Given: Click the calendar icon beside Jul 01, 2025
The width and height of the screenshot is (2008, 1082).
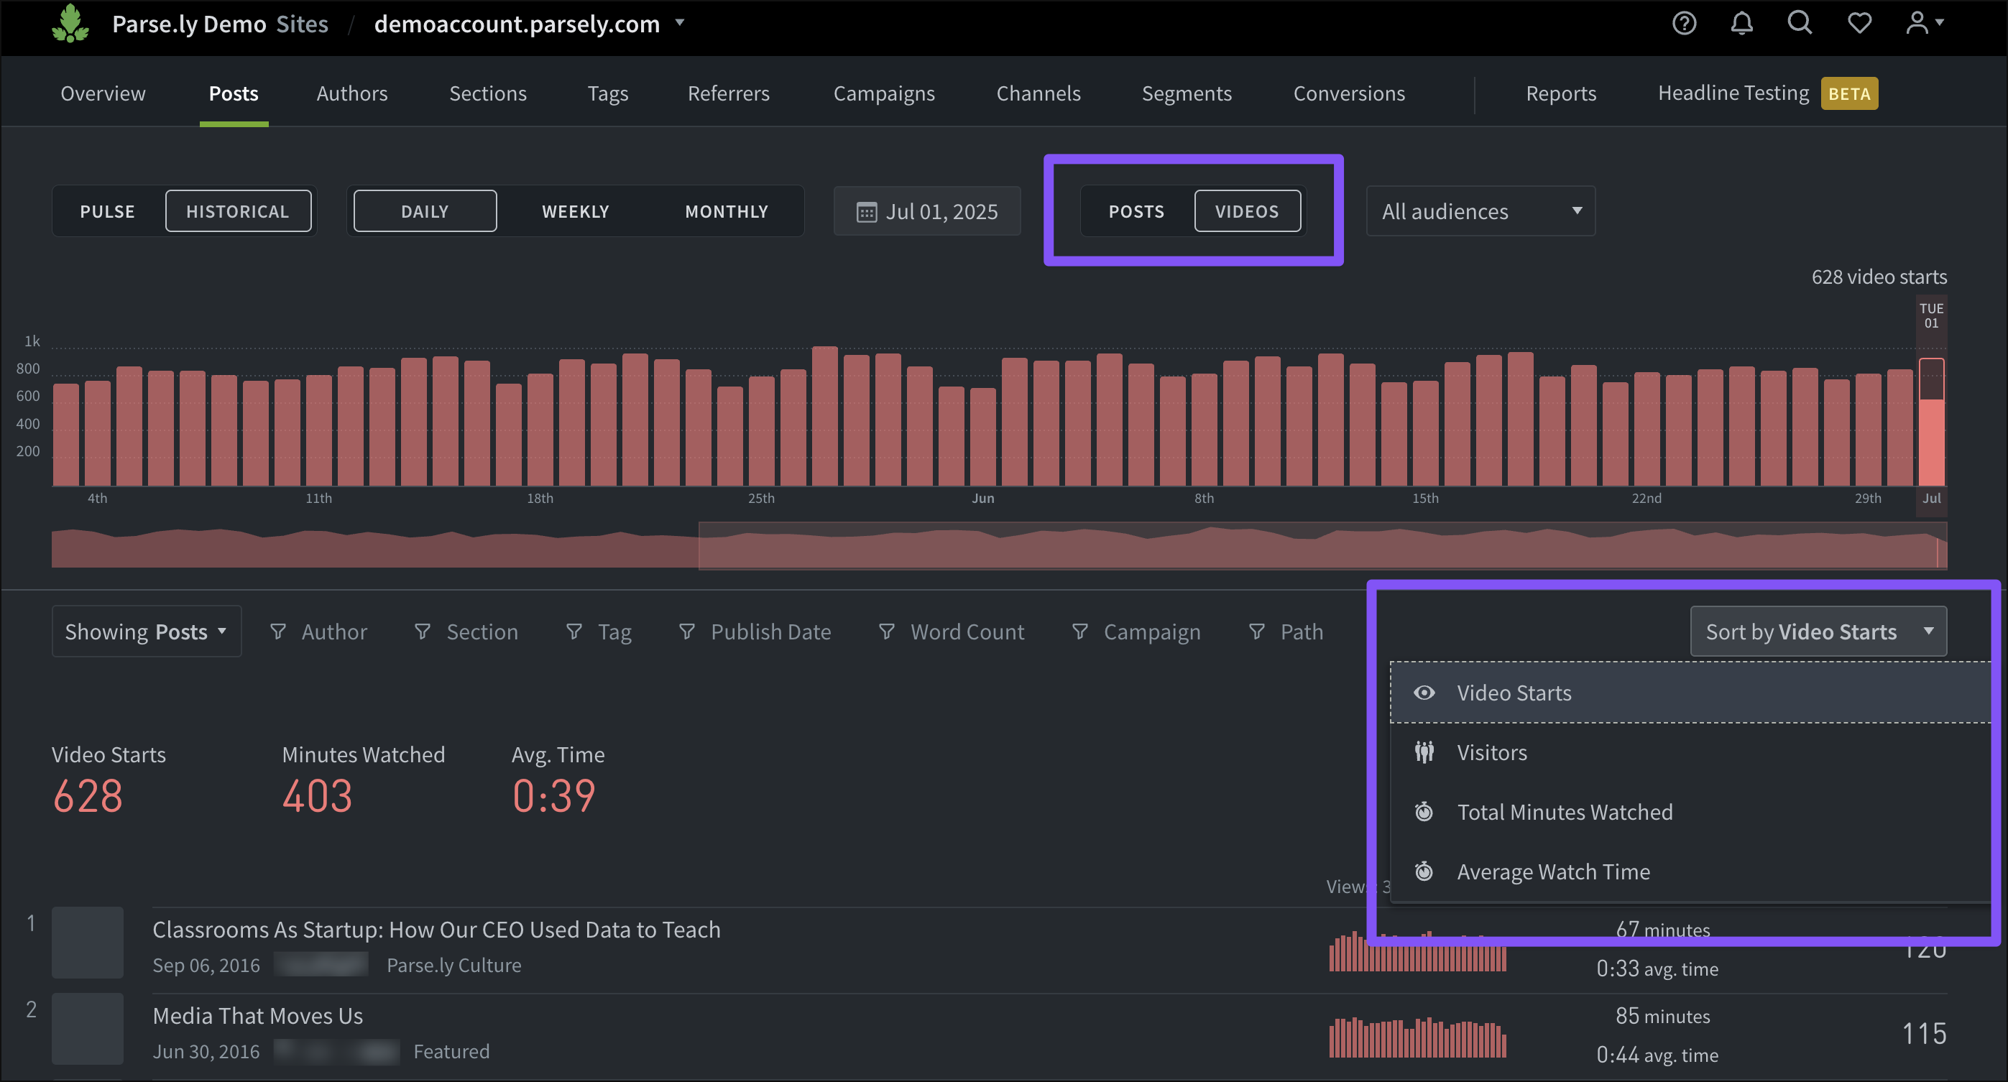Looking at the screenshot, I should coord(866,212).
